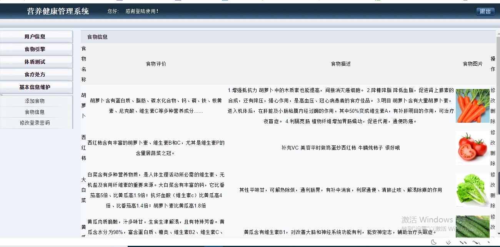Click the hand-gesture icon on the bottom bar
Viewport: 500px width, 247px height.
(x=448, y=242)
